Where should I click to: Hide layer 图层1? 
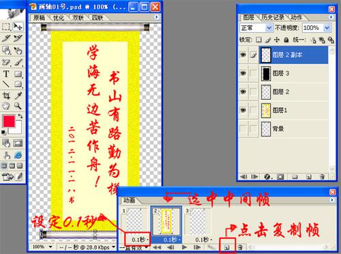coord(243,110)
